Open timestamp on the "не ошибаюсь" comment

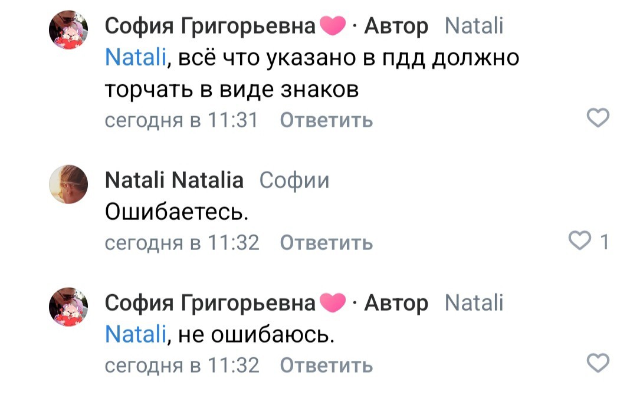click(x=182, y=365)
